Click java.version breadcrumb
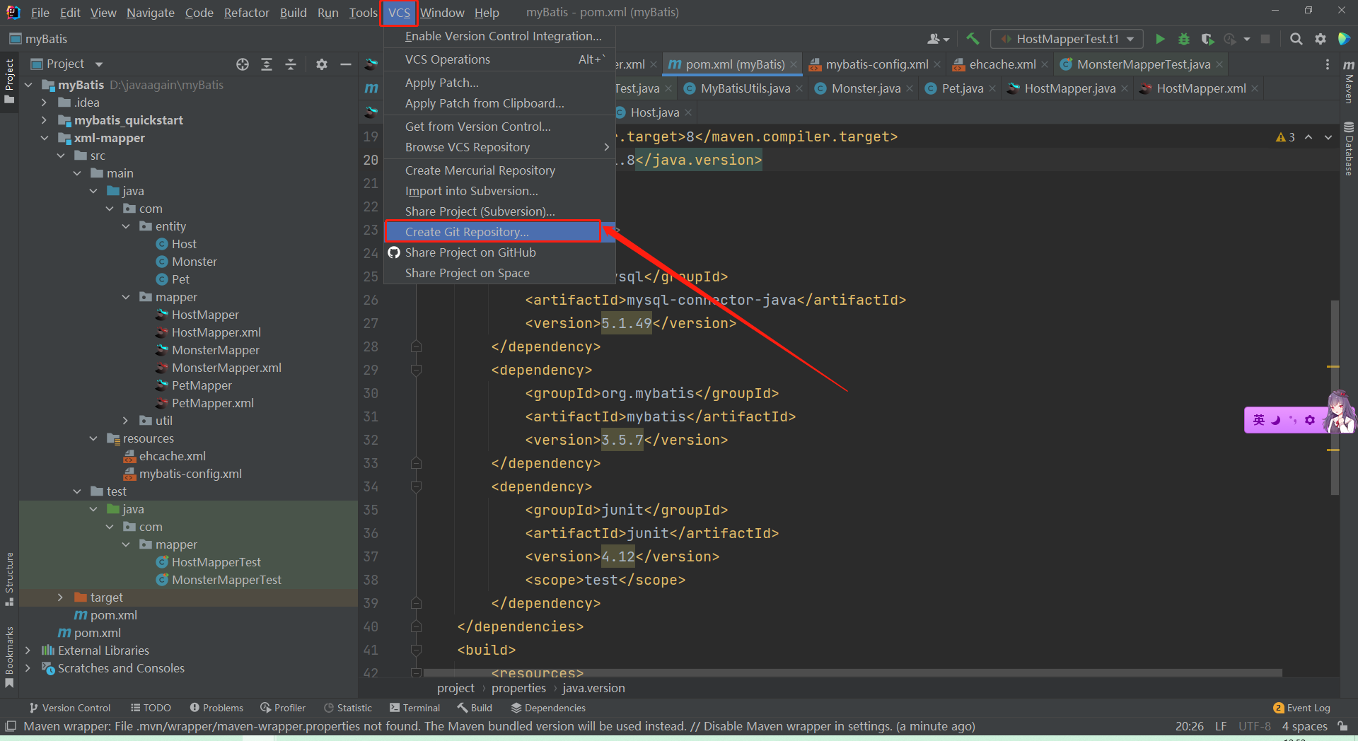The width and height of the screenshot is (1358, 741). coord(593,688)
